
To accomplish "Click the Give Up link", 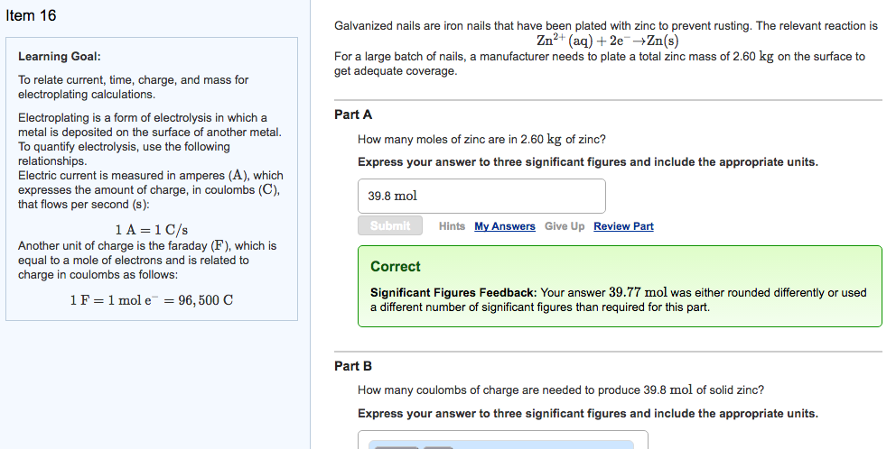I will tap(565, 226).
